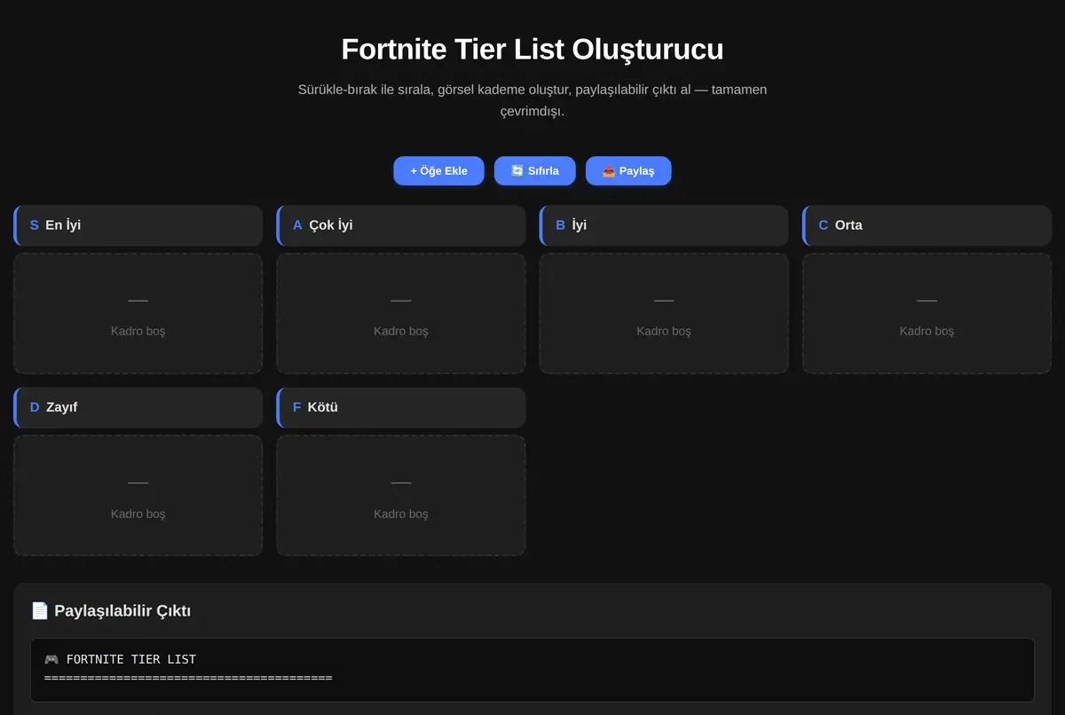This screenshot has width=1065, height=715.
Task: Select the B 'İyi' tier header
Action: pyautogui.click(x=664, y=225)
